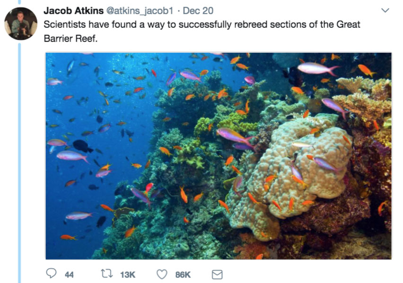Screen dimensions: 403x283
Task: Expand the tweet options chevron
Action: pos(385,10)
